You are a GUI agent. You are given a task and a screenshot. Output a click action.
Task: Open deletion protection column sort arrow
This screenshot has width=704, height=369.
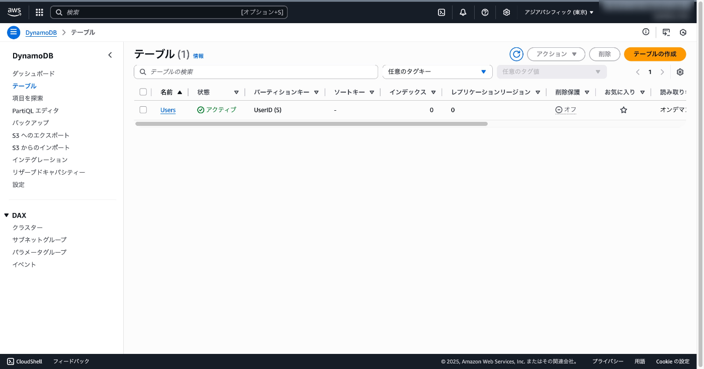click(587, 93)
